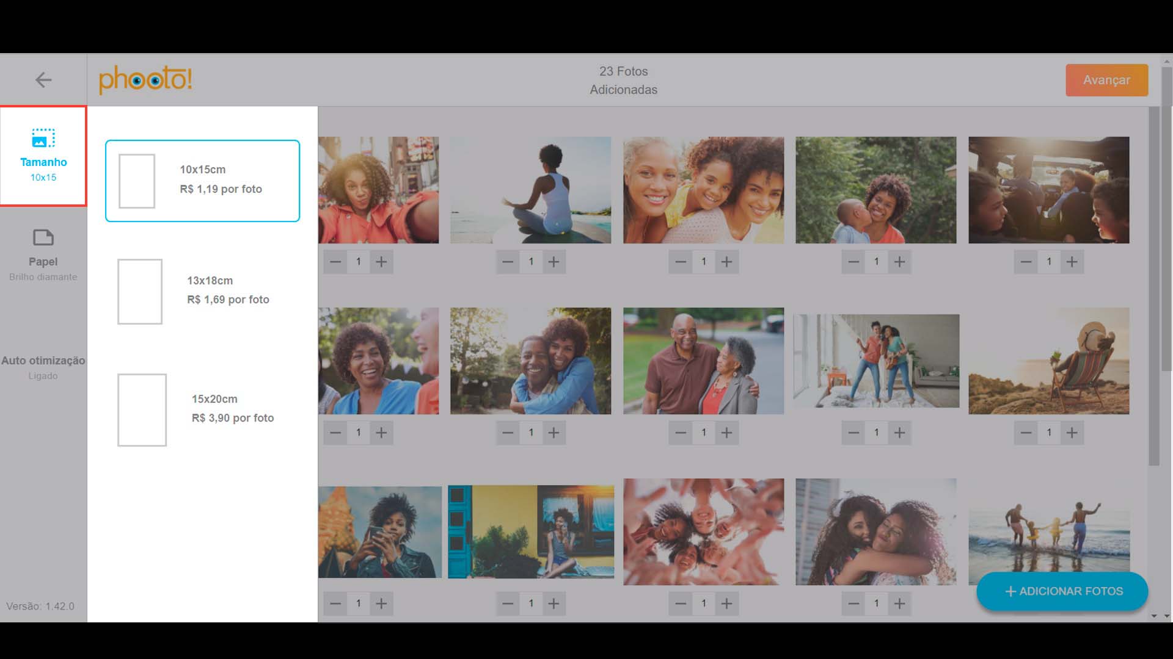1173x659 pixels.
Task: Decrease quantity of the meditating woman photo
Action: (508, 262)
